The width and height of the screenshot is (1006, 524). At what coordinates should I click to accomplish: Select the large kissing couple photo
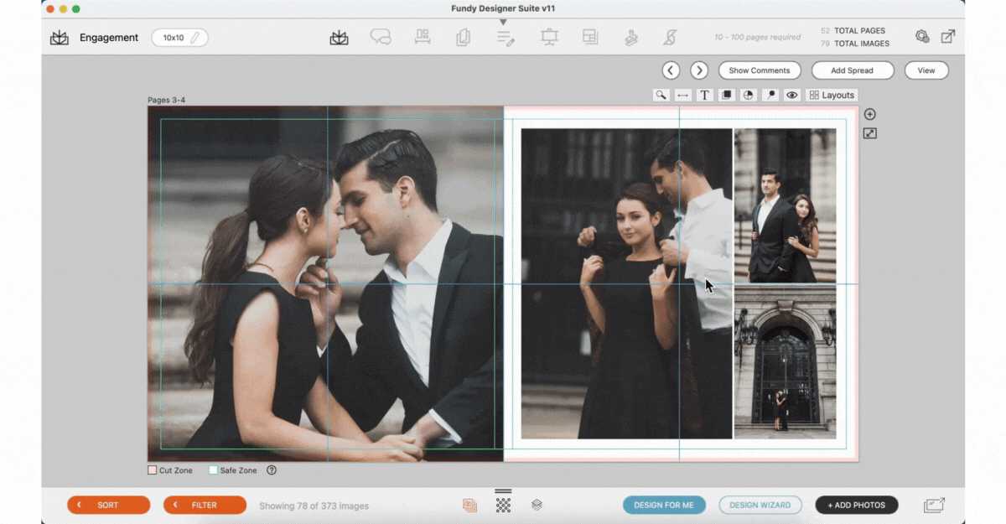[325, 283]
